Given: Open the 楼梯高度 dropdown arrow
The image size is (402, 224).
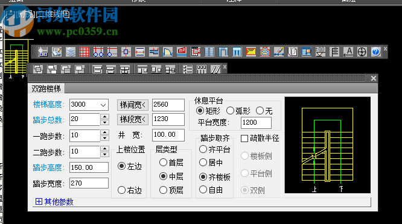Looking at the screenshot, I should [103, 105].
